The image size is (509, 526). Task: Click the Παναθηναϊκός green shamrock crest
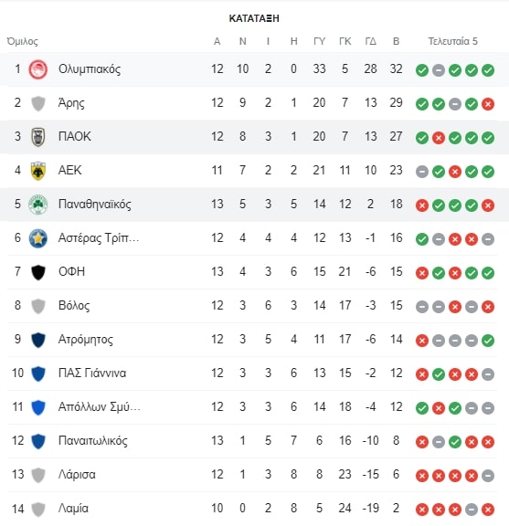[38, 205]
